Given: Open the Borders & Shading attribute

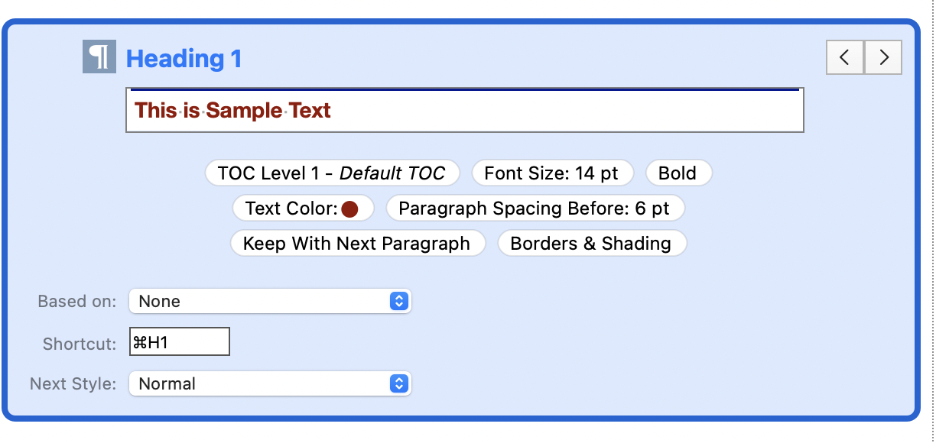Looking at the screenshot, I should point(591,244).
